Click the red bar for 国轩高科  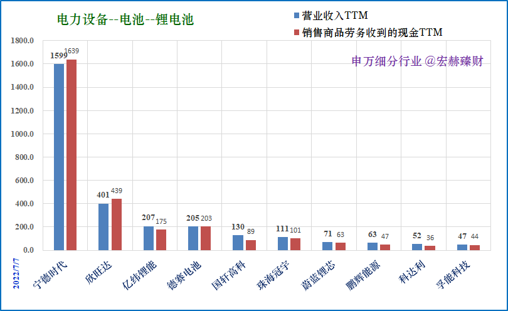251,245
